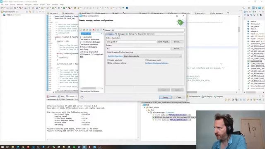Image resolution: width=265 pixels, height=149 pixels.
Task: Open the Window menu
Action: [55, 5]
